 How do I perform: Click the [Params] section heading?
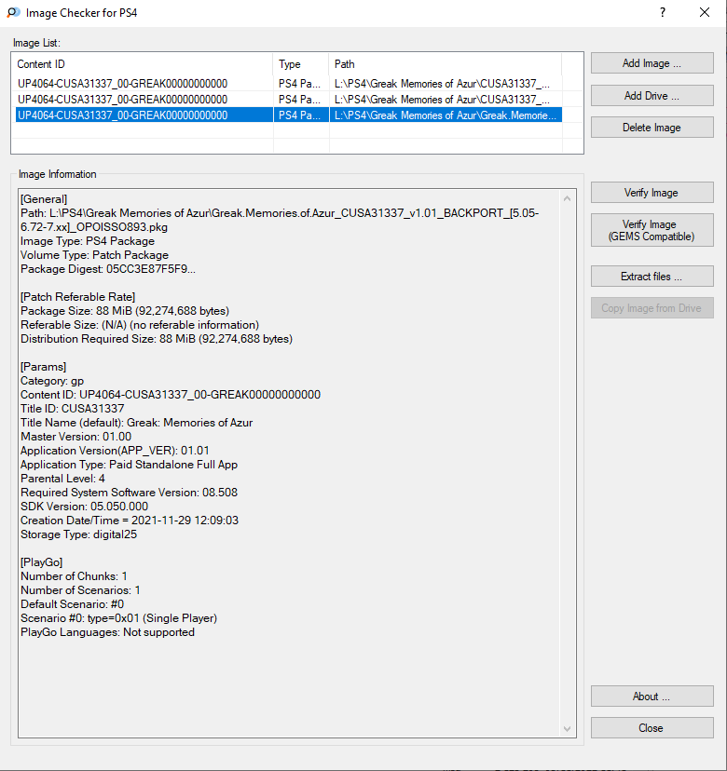(43, 367)
